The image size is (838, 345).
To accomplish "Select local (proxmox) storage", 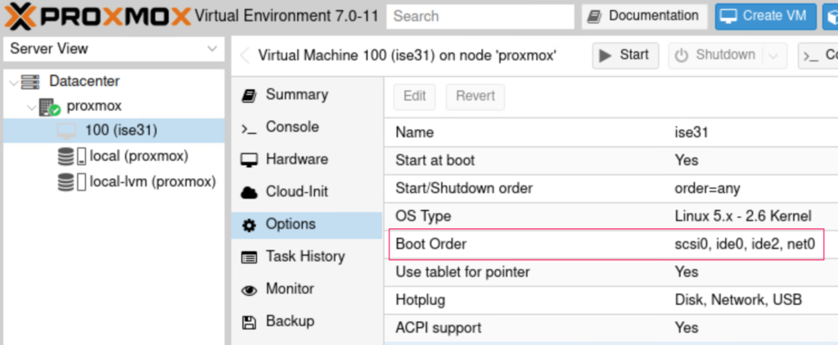I will [113, 156].
